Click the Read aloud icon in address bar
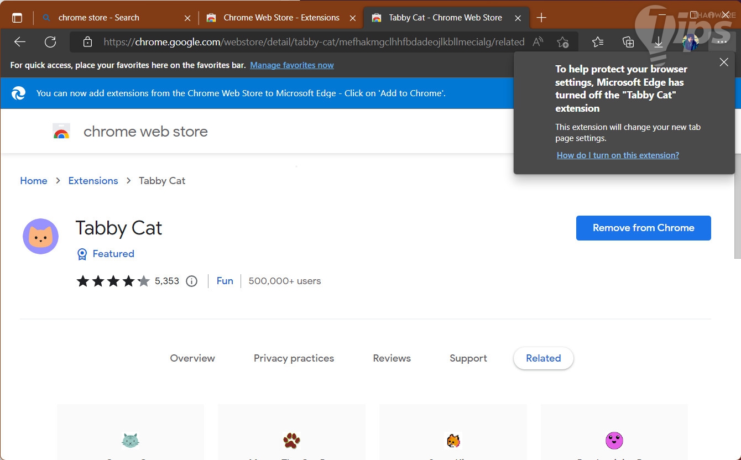The width and height of the screenshot is (741, 460). click(x=538, y=42)
